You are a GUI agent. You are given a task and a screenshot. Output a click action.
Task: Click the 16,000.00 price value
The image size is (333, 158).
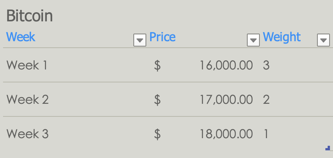(x=226, y=66)
